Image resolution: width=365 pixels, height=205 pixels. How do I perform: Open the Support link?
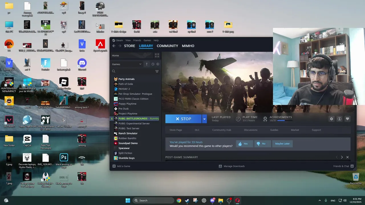point(316,130)
